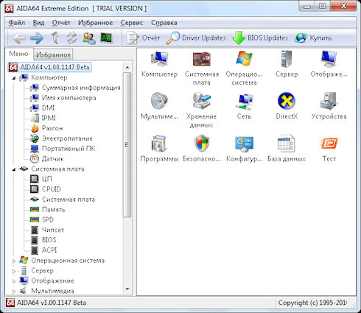This screenshot has height=313, width=361.
Task: Open the Тест benchmark icon
Action: point(329,149)
